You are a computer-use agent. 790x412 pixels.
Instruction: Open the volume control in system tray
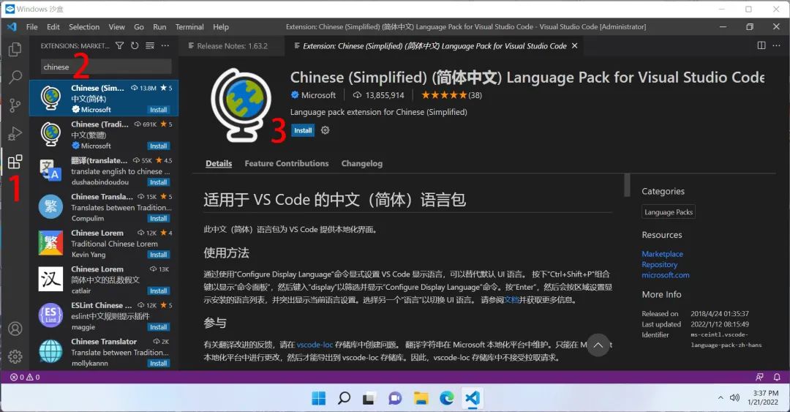[734, 397]
